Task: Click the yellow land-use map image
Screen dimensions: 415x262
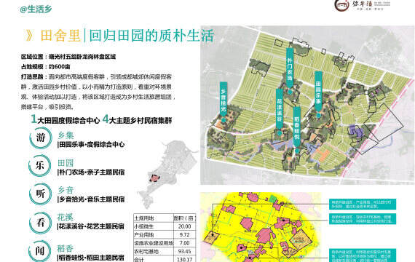Action: tap(261, 227)
